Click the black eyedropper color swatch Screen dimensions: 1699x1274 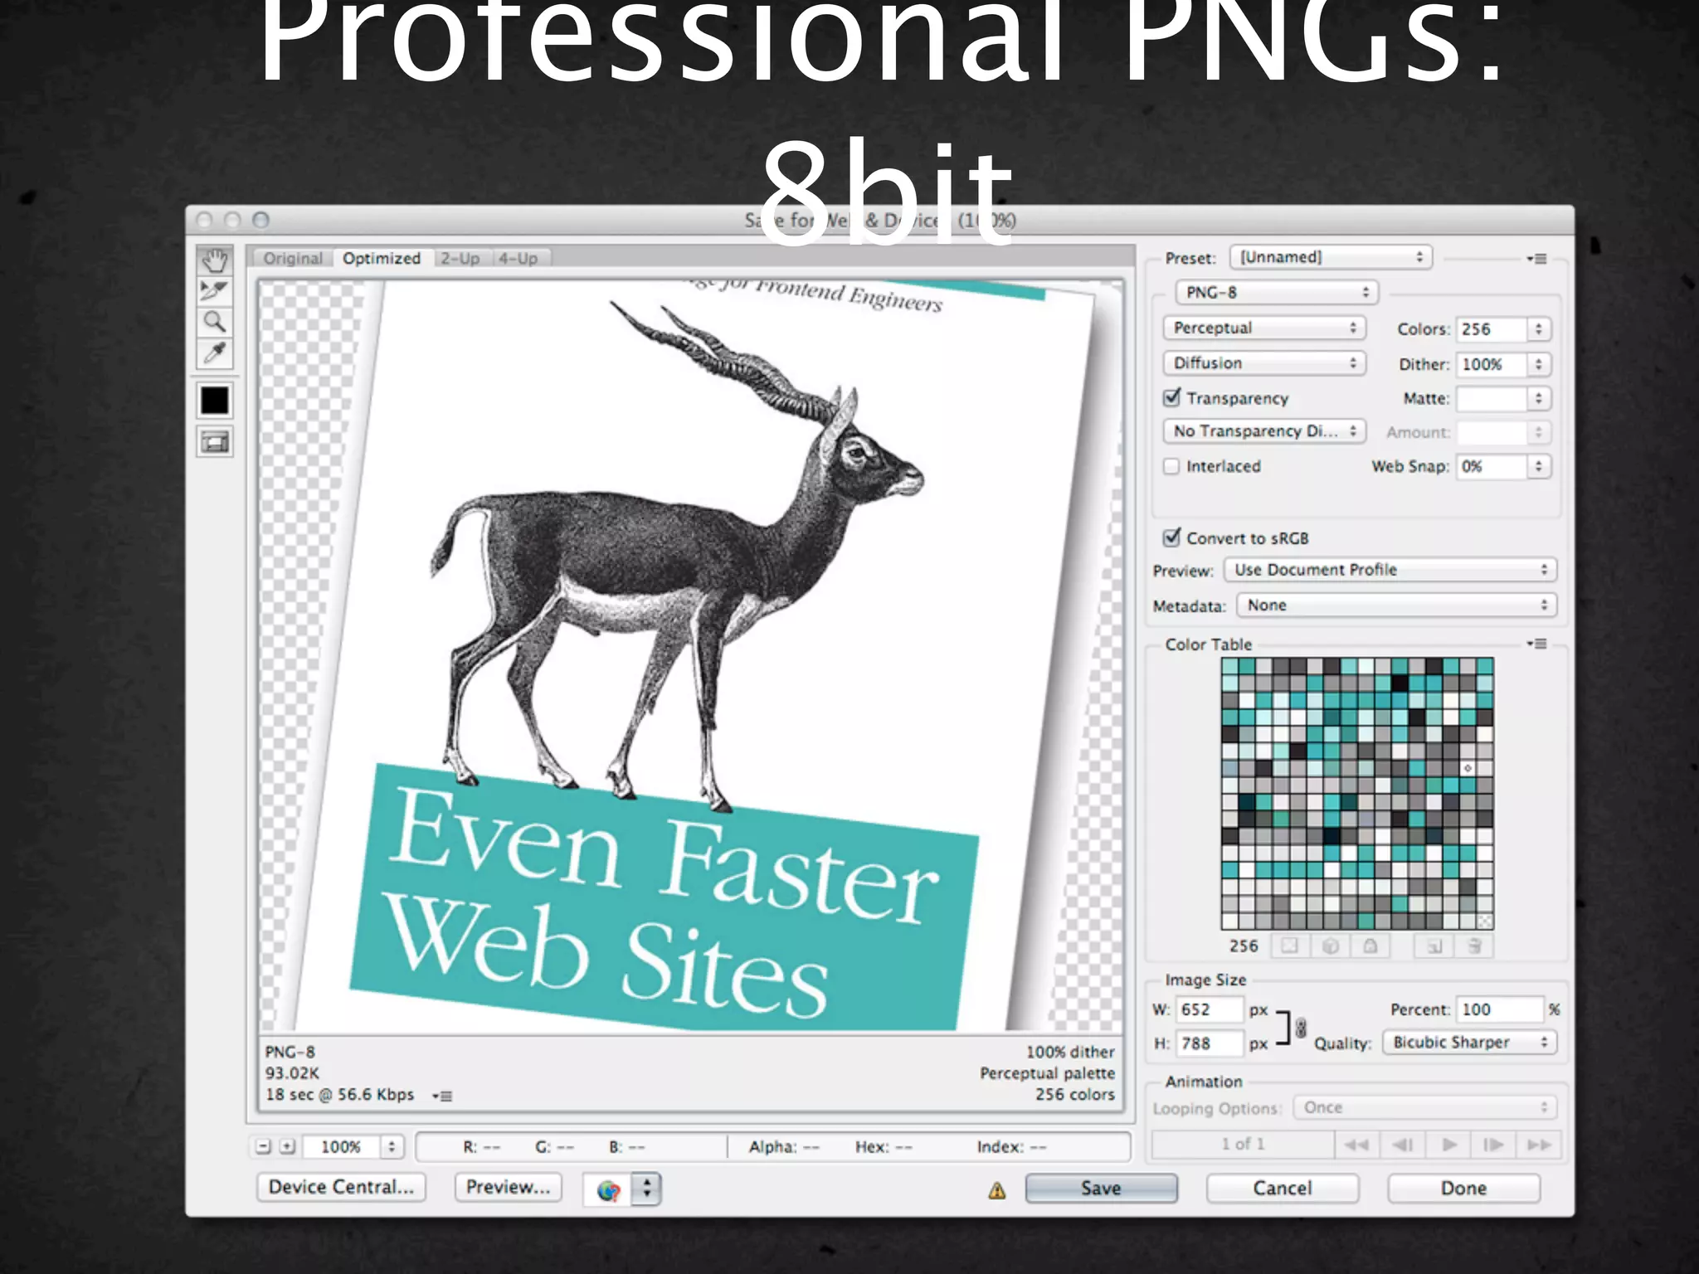(215, 401)
